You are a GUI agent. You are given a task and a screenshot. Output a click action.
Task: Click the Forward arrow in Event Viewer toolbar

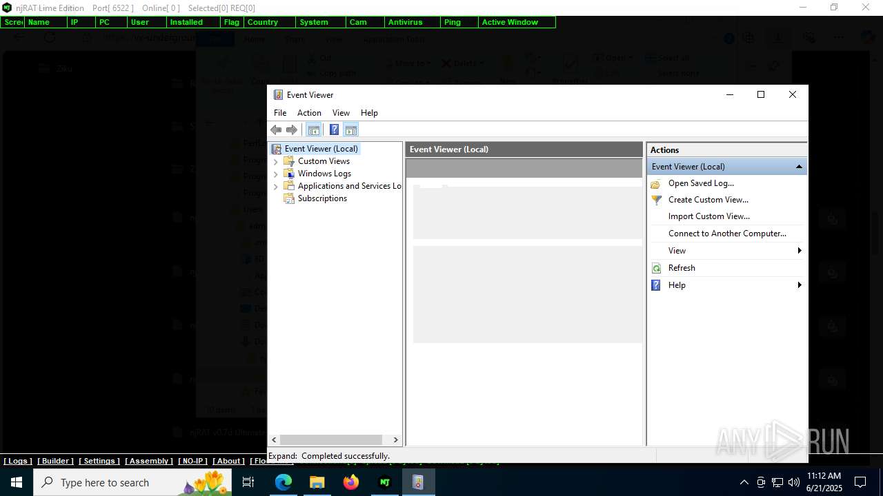pyautogui.click(x=292, y=130)
